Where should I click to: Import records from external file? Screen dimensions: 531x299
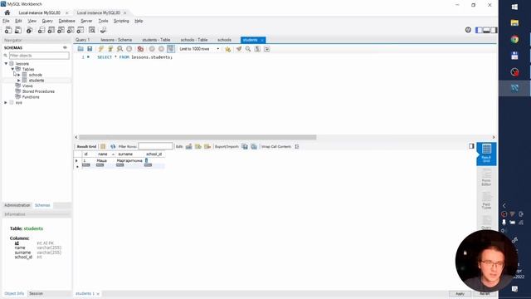click(x=254, y=146)
